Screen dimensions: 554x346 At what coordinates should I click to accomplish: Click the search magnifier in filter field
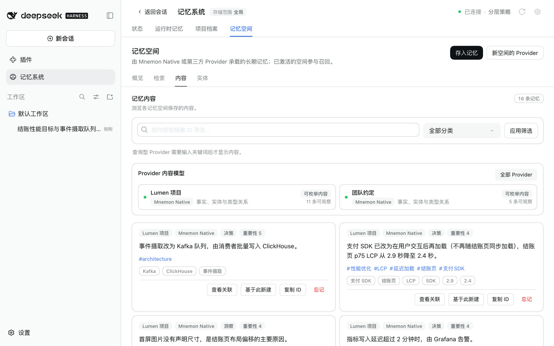point(145,130)
